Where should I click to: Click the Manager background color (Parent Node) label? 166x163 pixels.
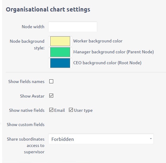click(113, 52)
